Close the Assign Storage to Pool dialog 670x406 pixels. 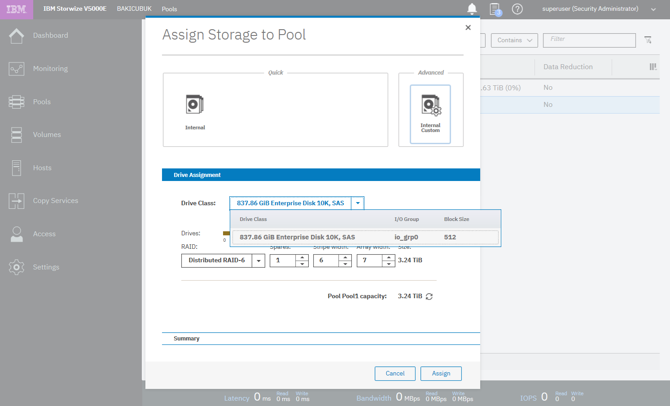click(x=468, y=27)
